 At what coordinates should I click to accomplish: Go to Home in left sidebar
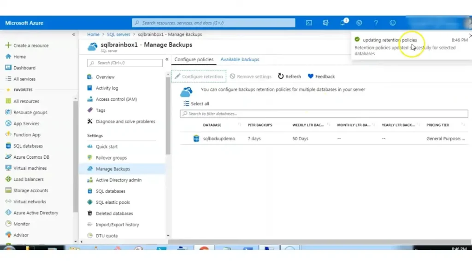coord(16,57)
